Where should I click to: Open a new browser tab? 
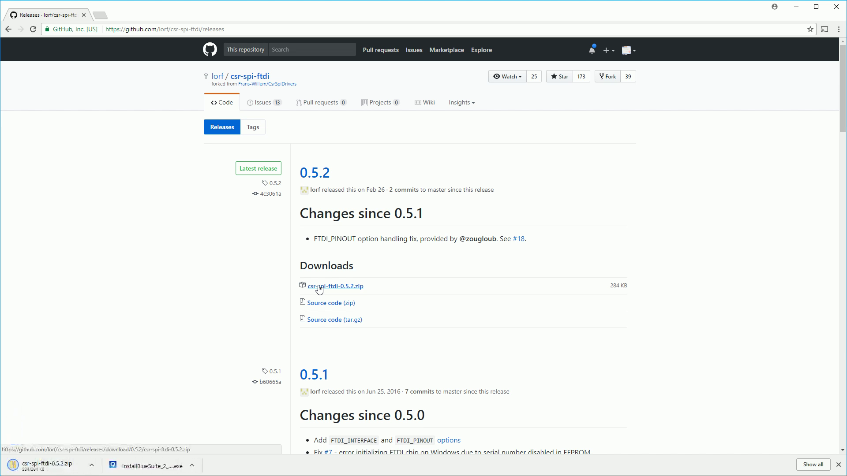point(100,15)
